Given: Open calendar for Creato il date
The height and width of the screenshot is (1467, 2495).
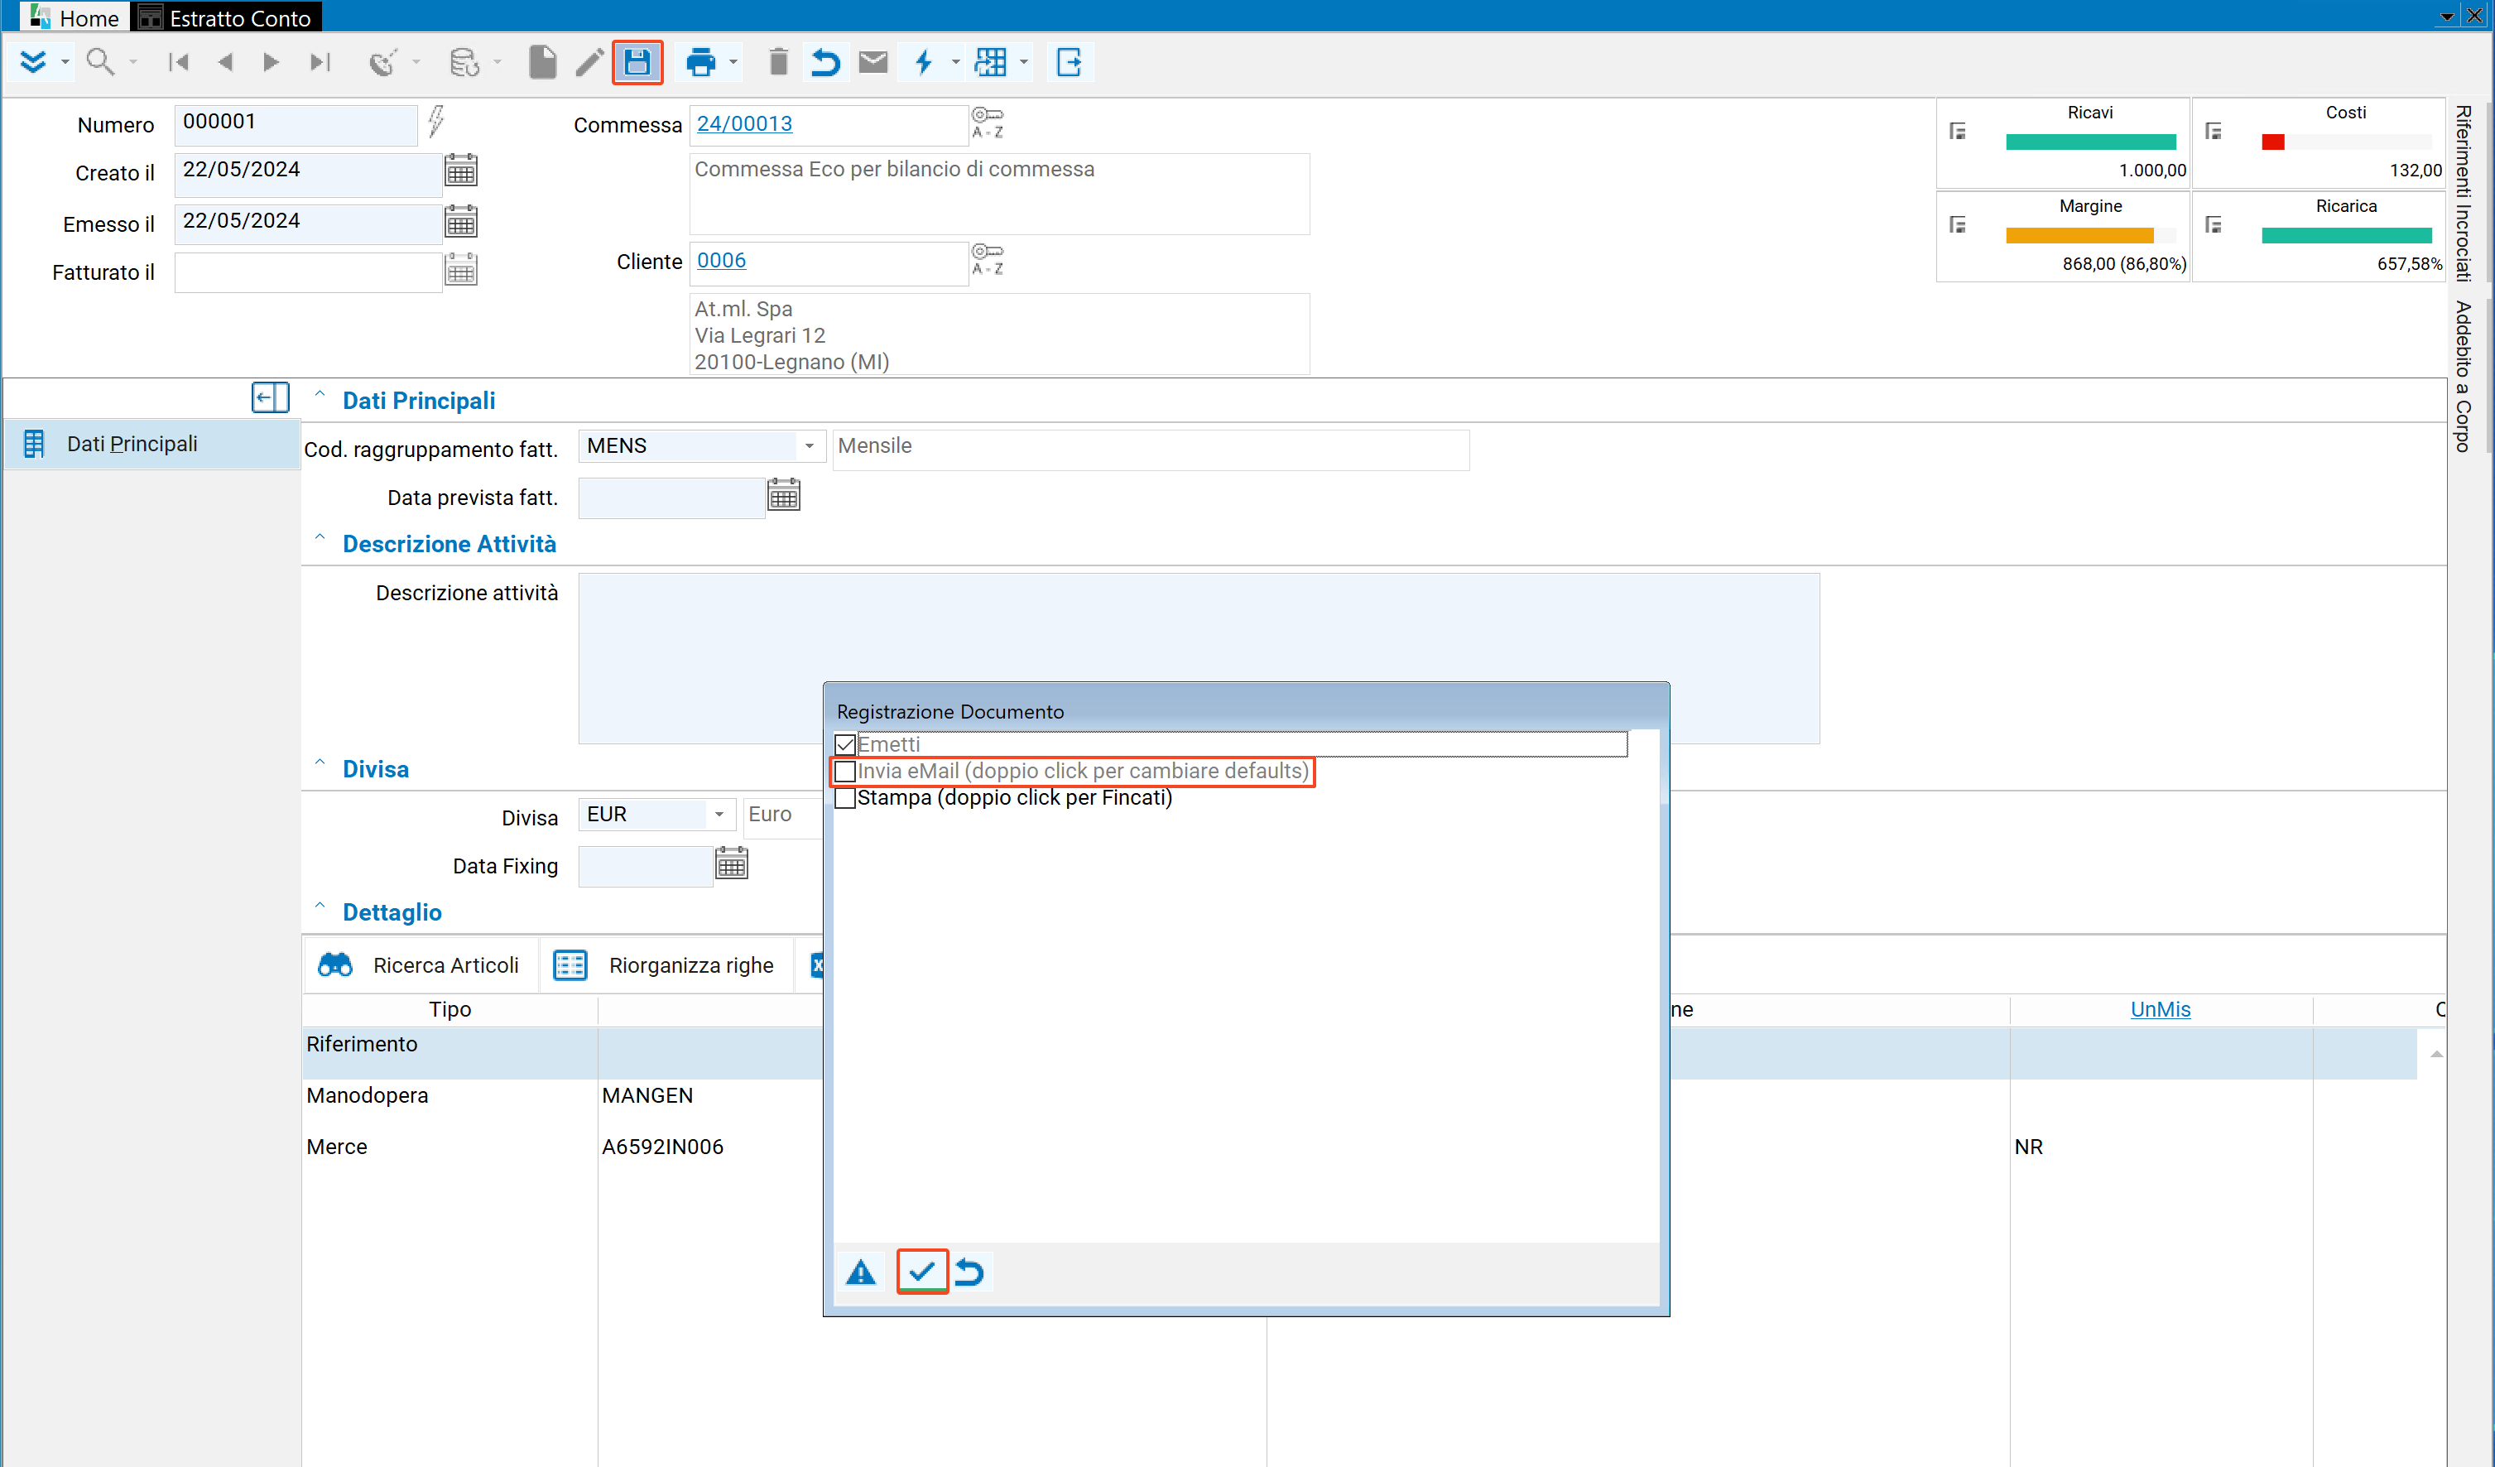Looking at the screenshot, I should tap(460, 171).
